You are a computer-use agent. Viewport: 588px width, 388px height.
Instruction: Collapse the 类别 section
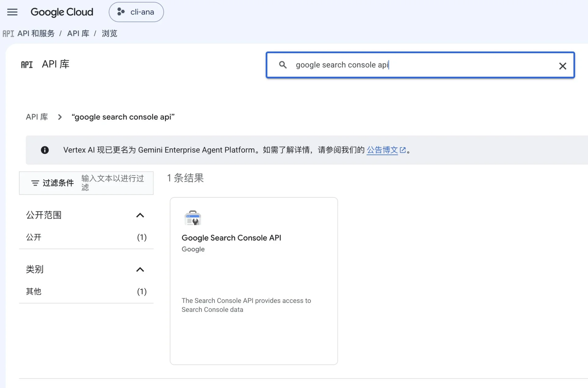[140, 269]
